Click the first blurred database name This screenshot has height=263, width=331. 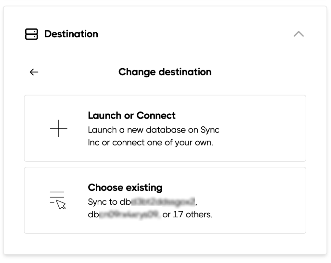[162, 202]
